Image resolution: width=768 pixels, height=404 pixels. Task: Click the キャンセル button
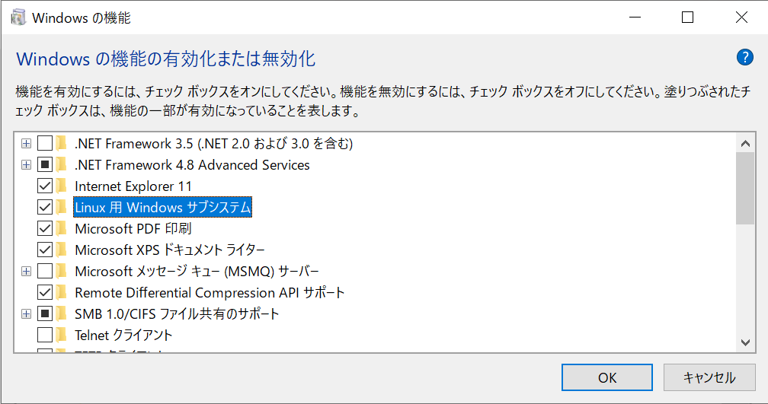[709, 377]
